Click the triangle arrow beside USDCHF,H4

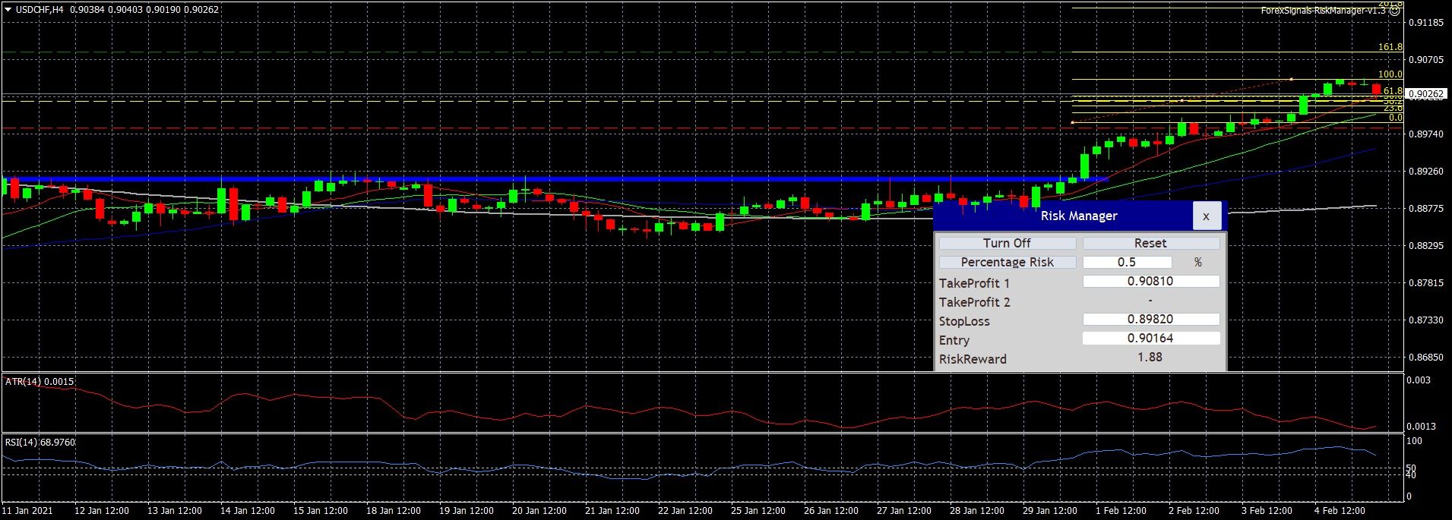(8, 10)
